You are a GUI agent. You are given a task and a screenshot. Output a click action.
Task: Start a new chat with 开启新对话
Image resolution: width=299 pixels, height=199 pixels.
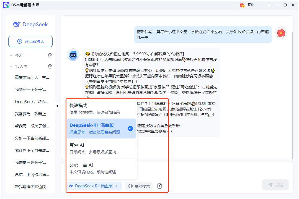[30, 41]
